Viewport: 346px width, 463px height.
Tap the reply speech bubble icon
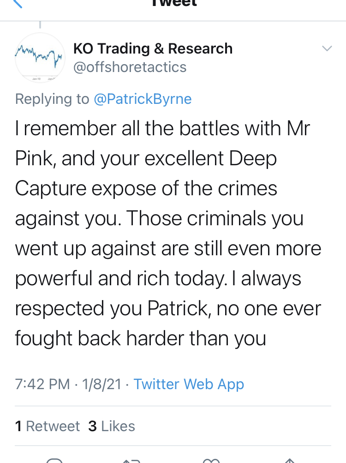pos(54,460)
